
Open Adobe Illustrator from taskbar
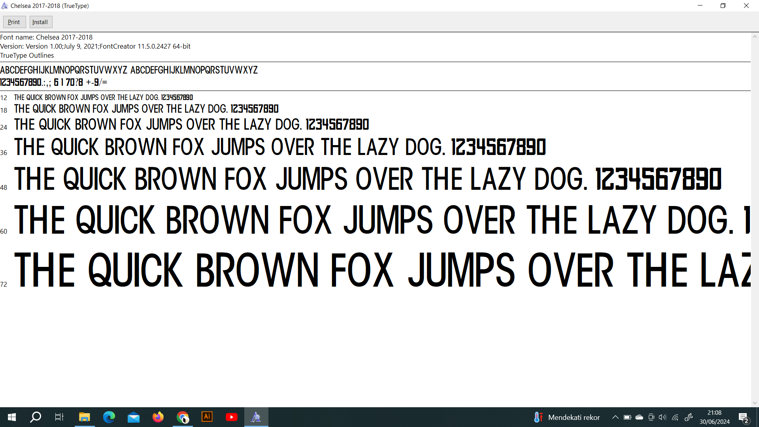[x=207, y=417]
